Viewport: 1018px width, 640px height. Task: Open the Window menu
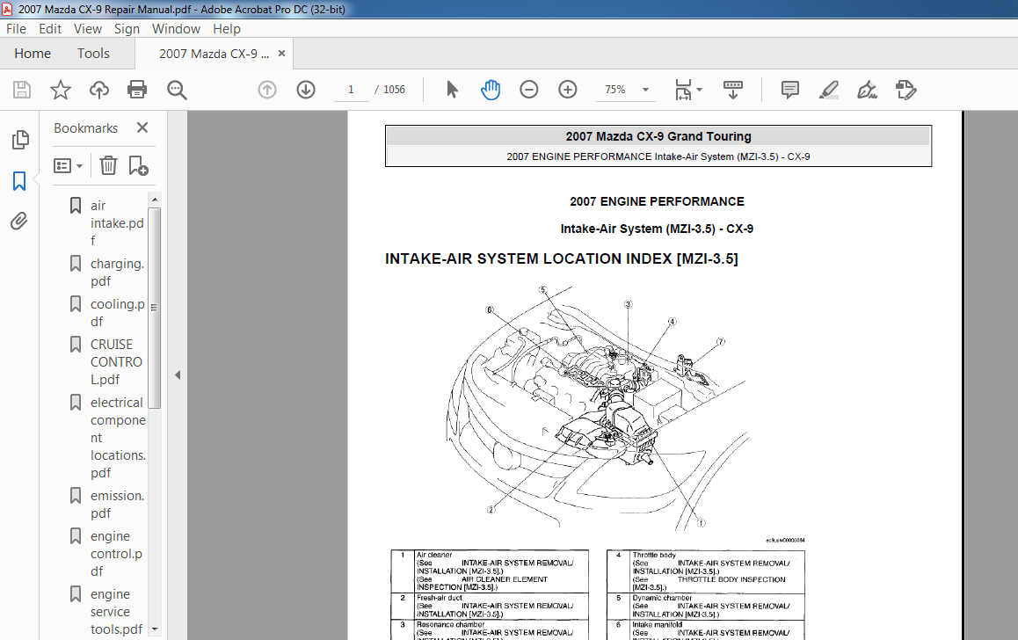(176, 28)
